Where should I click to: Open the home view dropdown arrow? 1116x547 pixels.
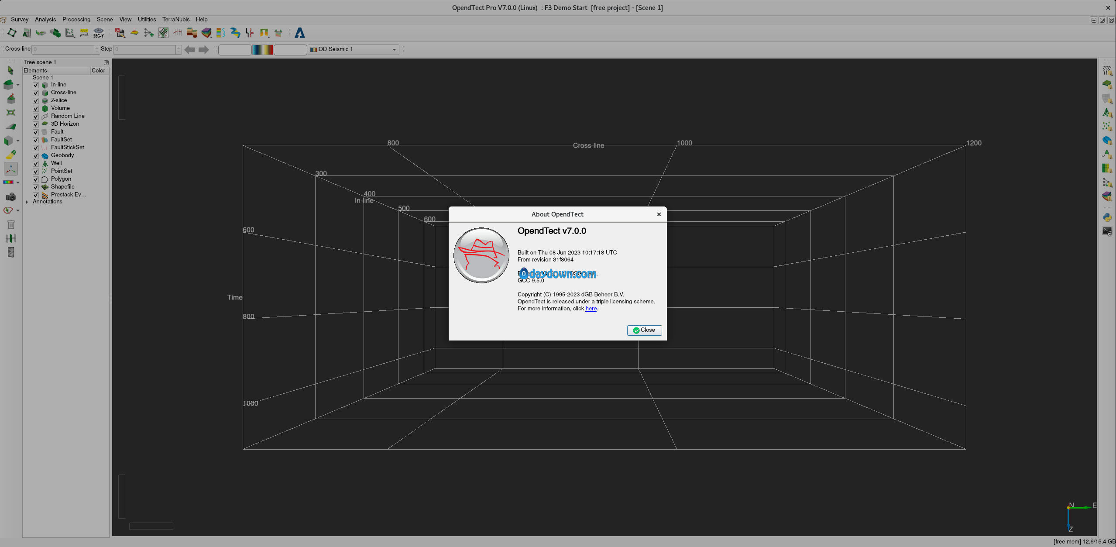[18, 85]
